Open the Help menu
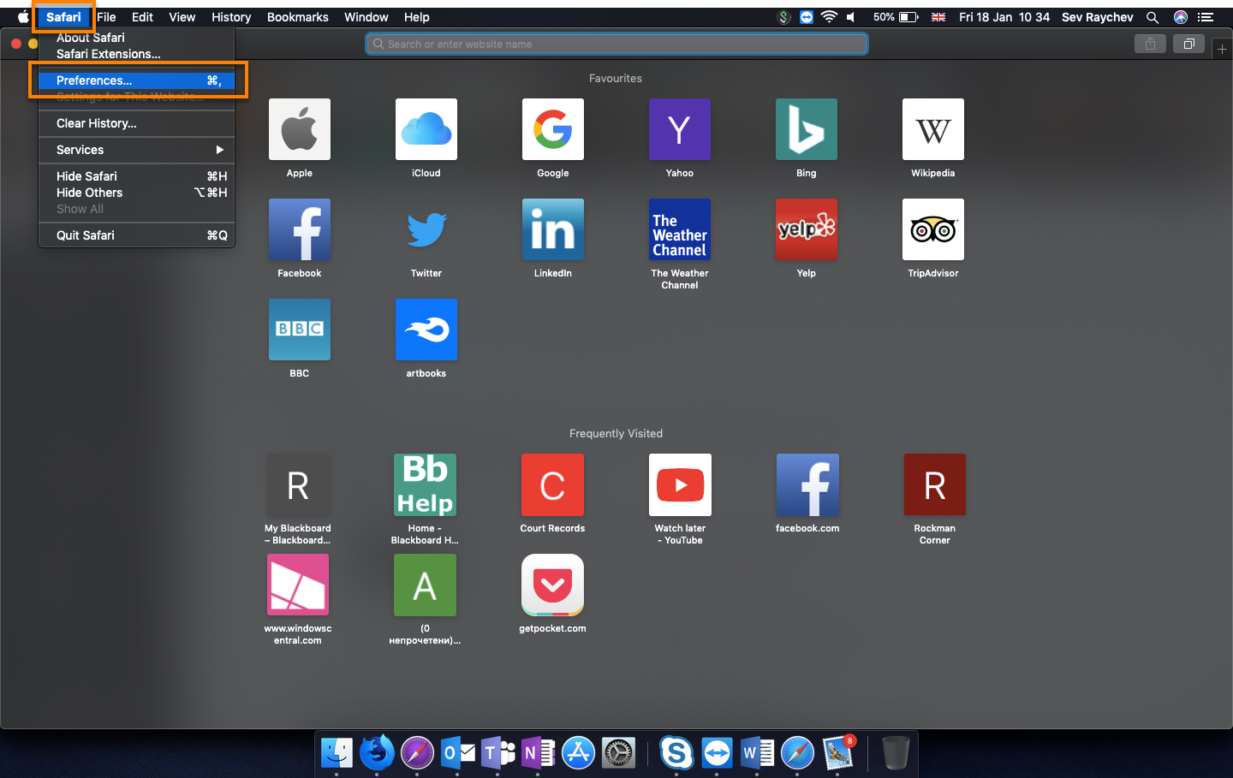 417,17
